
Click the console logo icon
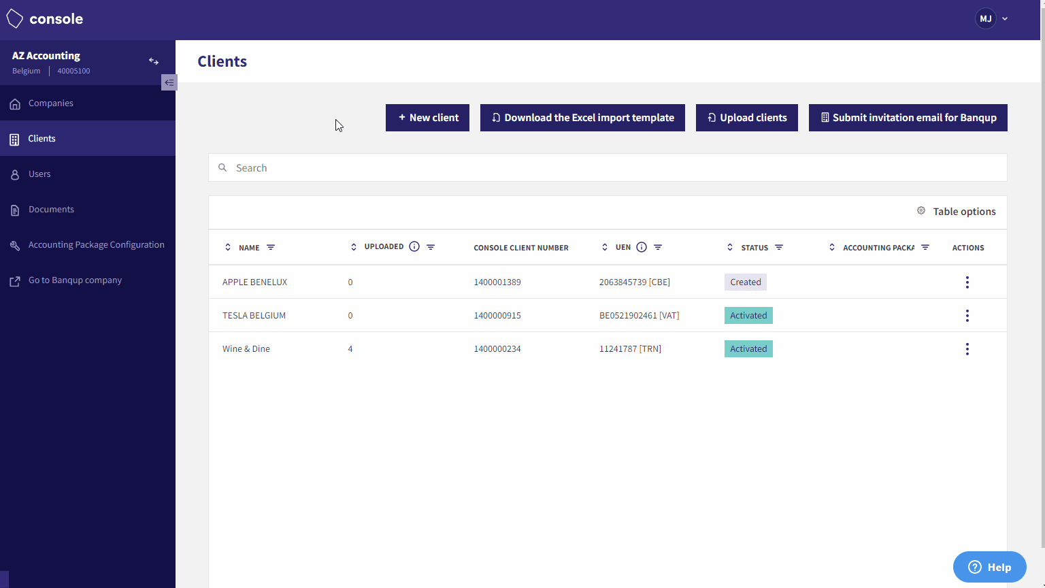[x=14, y=19]
